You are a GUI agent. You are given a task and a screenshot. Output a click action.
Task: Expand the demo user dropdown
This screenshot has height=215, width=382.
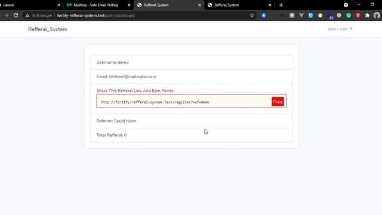(x=340, y=29)
